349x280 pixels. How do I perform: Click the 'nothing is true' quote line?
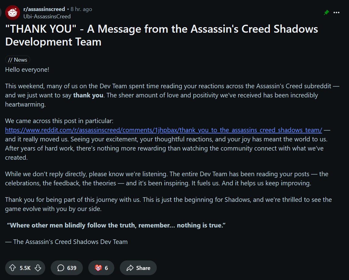coord(116,225)
